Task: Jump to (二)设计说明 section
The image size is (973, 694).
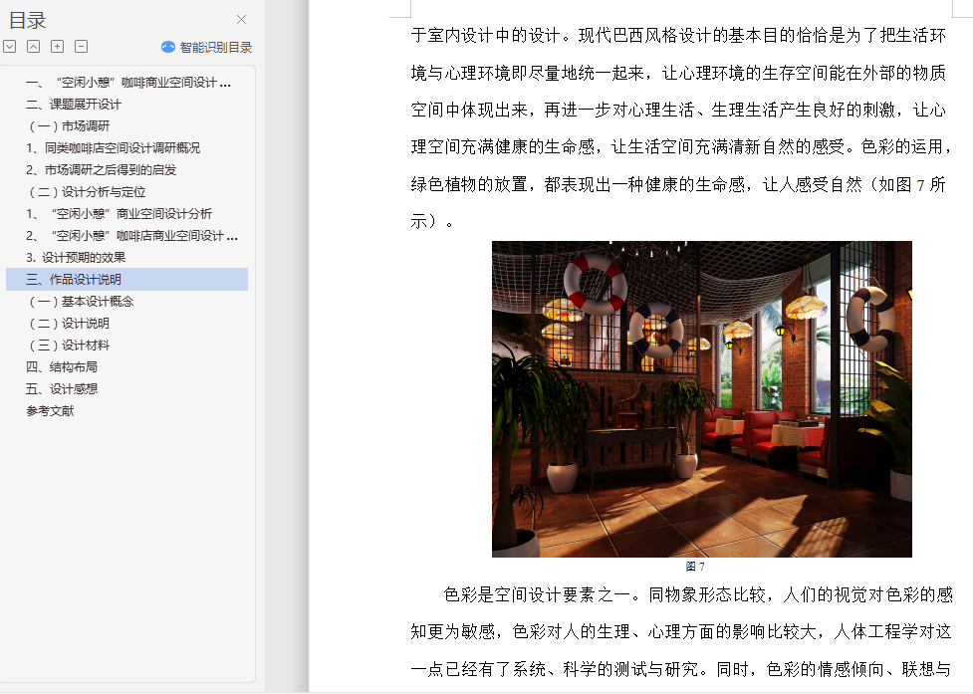Action: coord(69,324)
